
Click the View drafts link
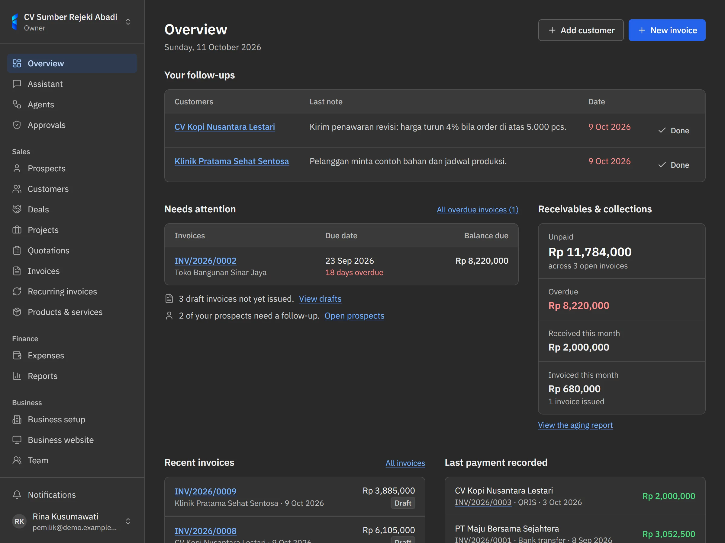click(x=320, y=299)
